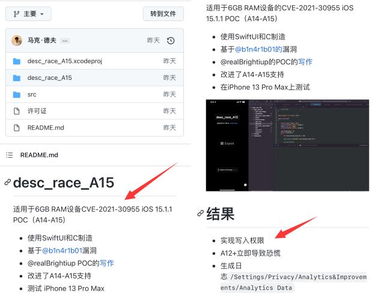Click the 结果 heading

[x=221, y=214]
